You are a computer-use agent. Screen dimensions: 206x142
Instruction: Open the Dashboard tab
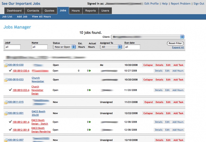click(x=14, y=11)
